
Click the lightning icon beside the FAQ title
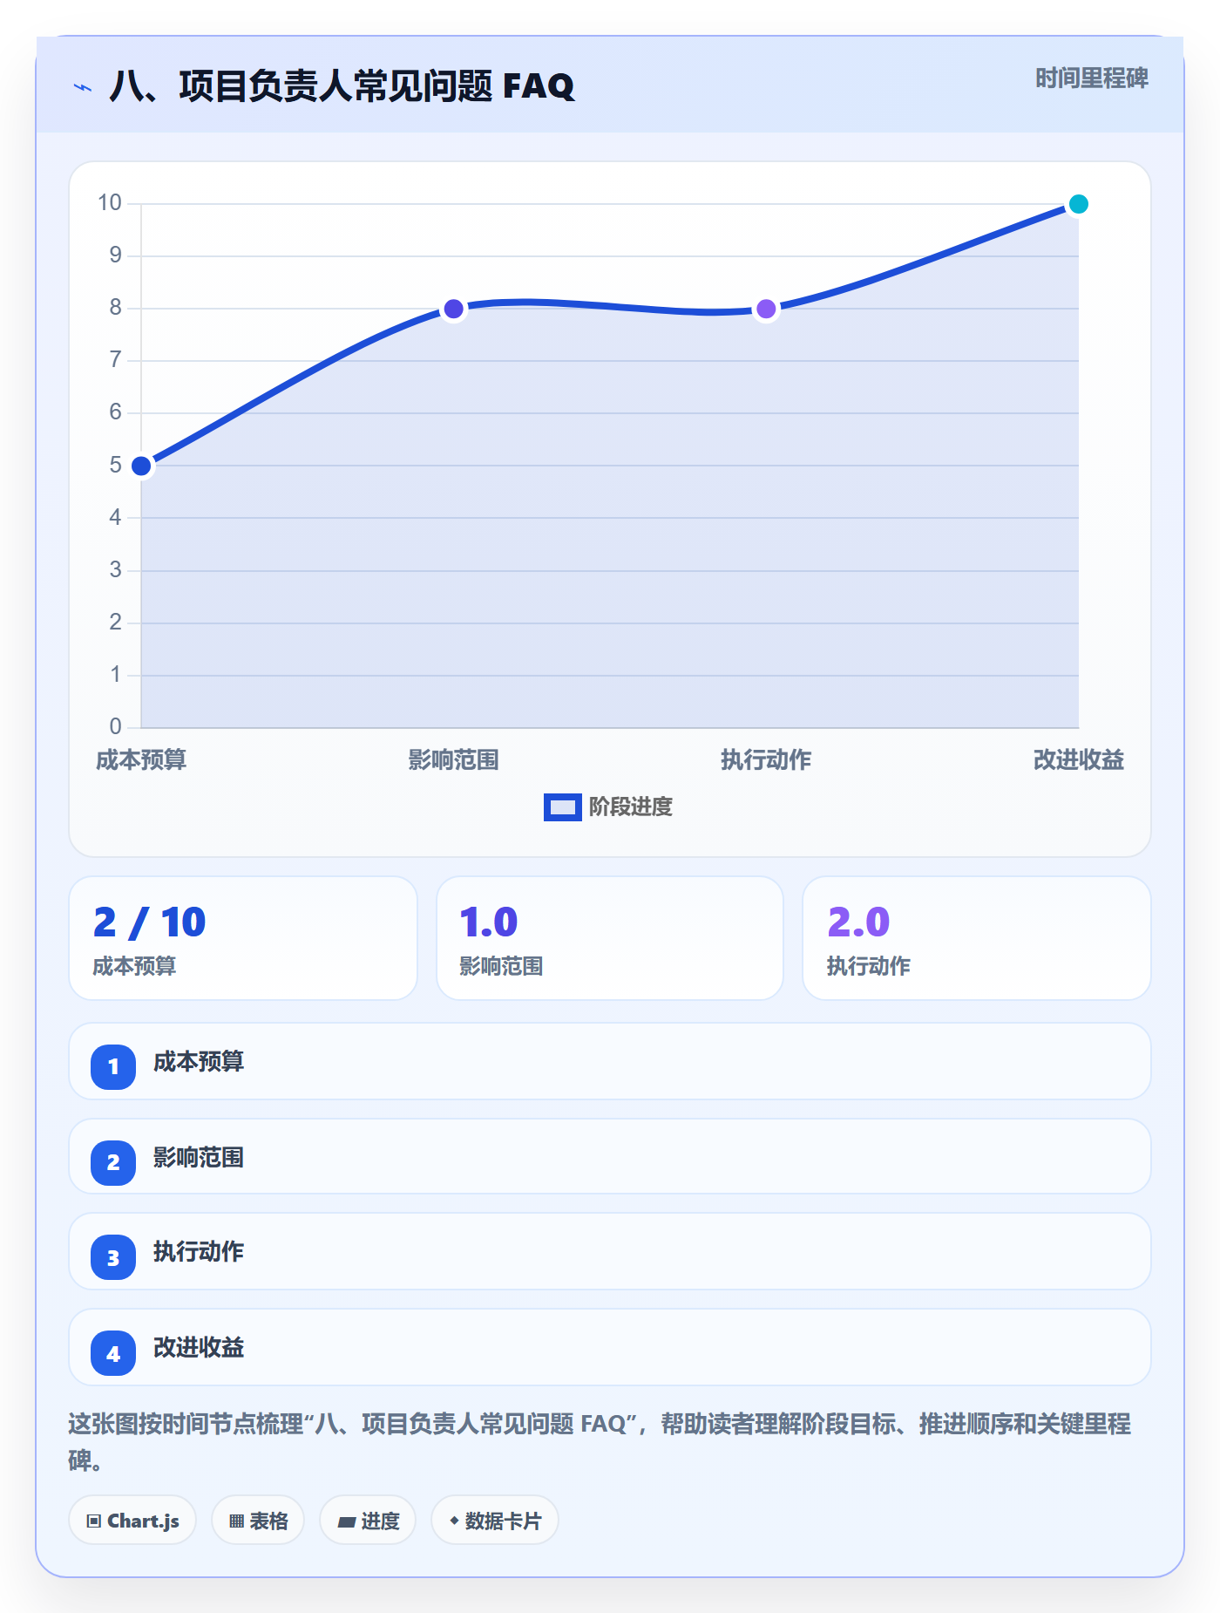tap(83, 87)
